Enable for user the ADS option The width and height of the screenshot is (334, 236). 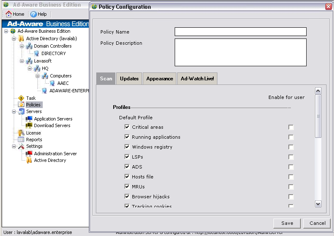[x=291, y=167]
